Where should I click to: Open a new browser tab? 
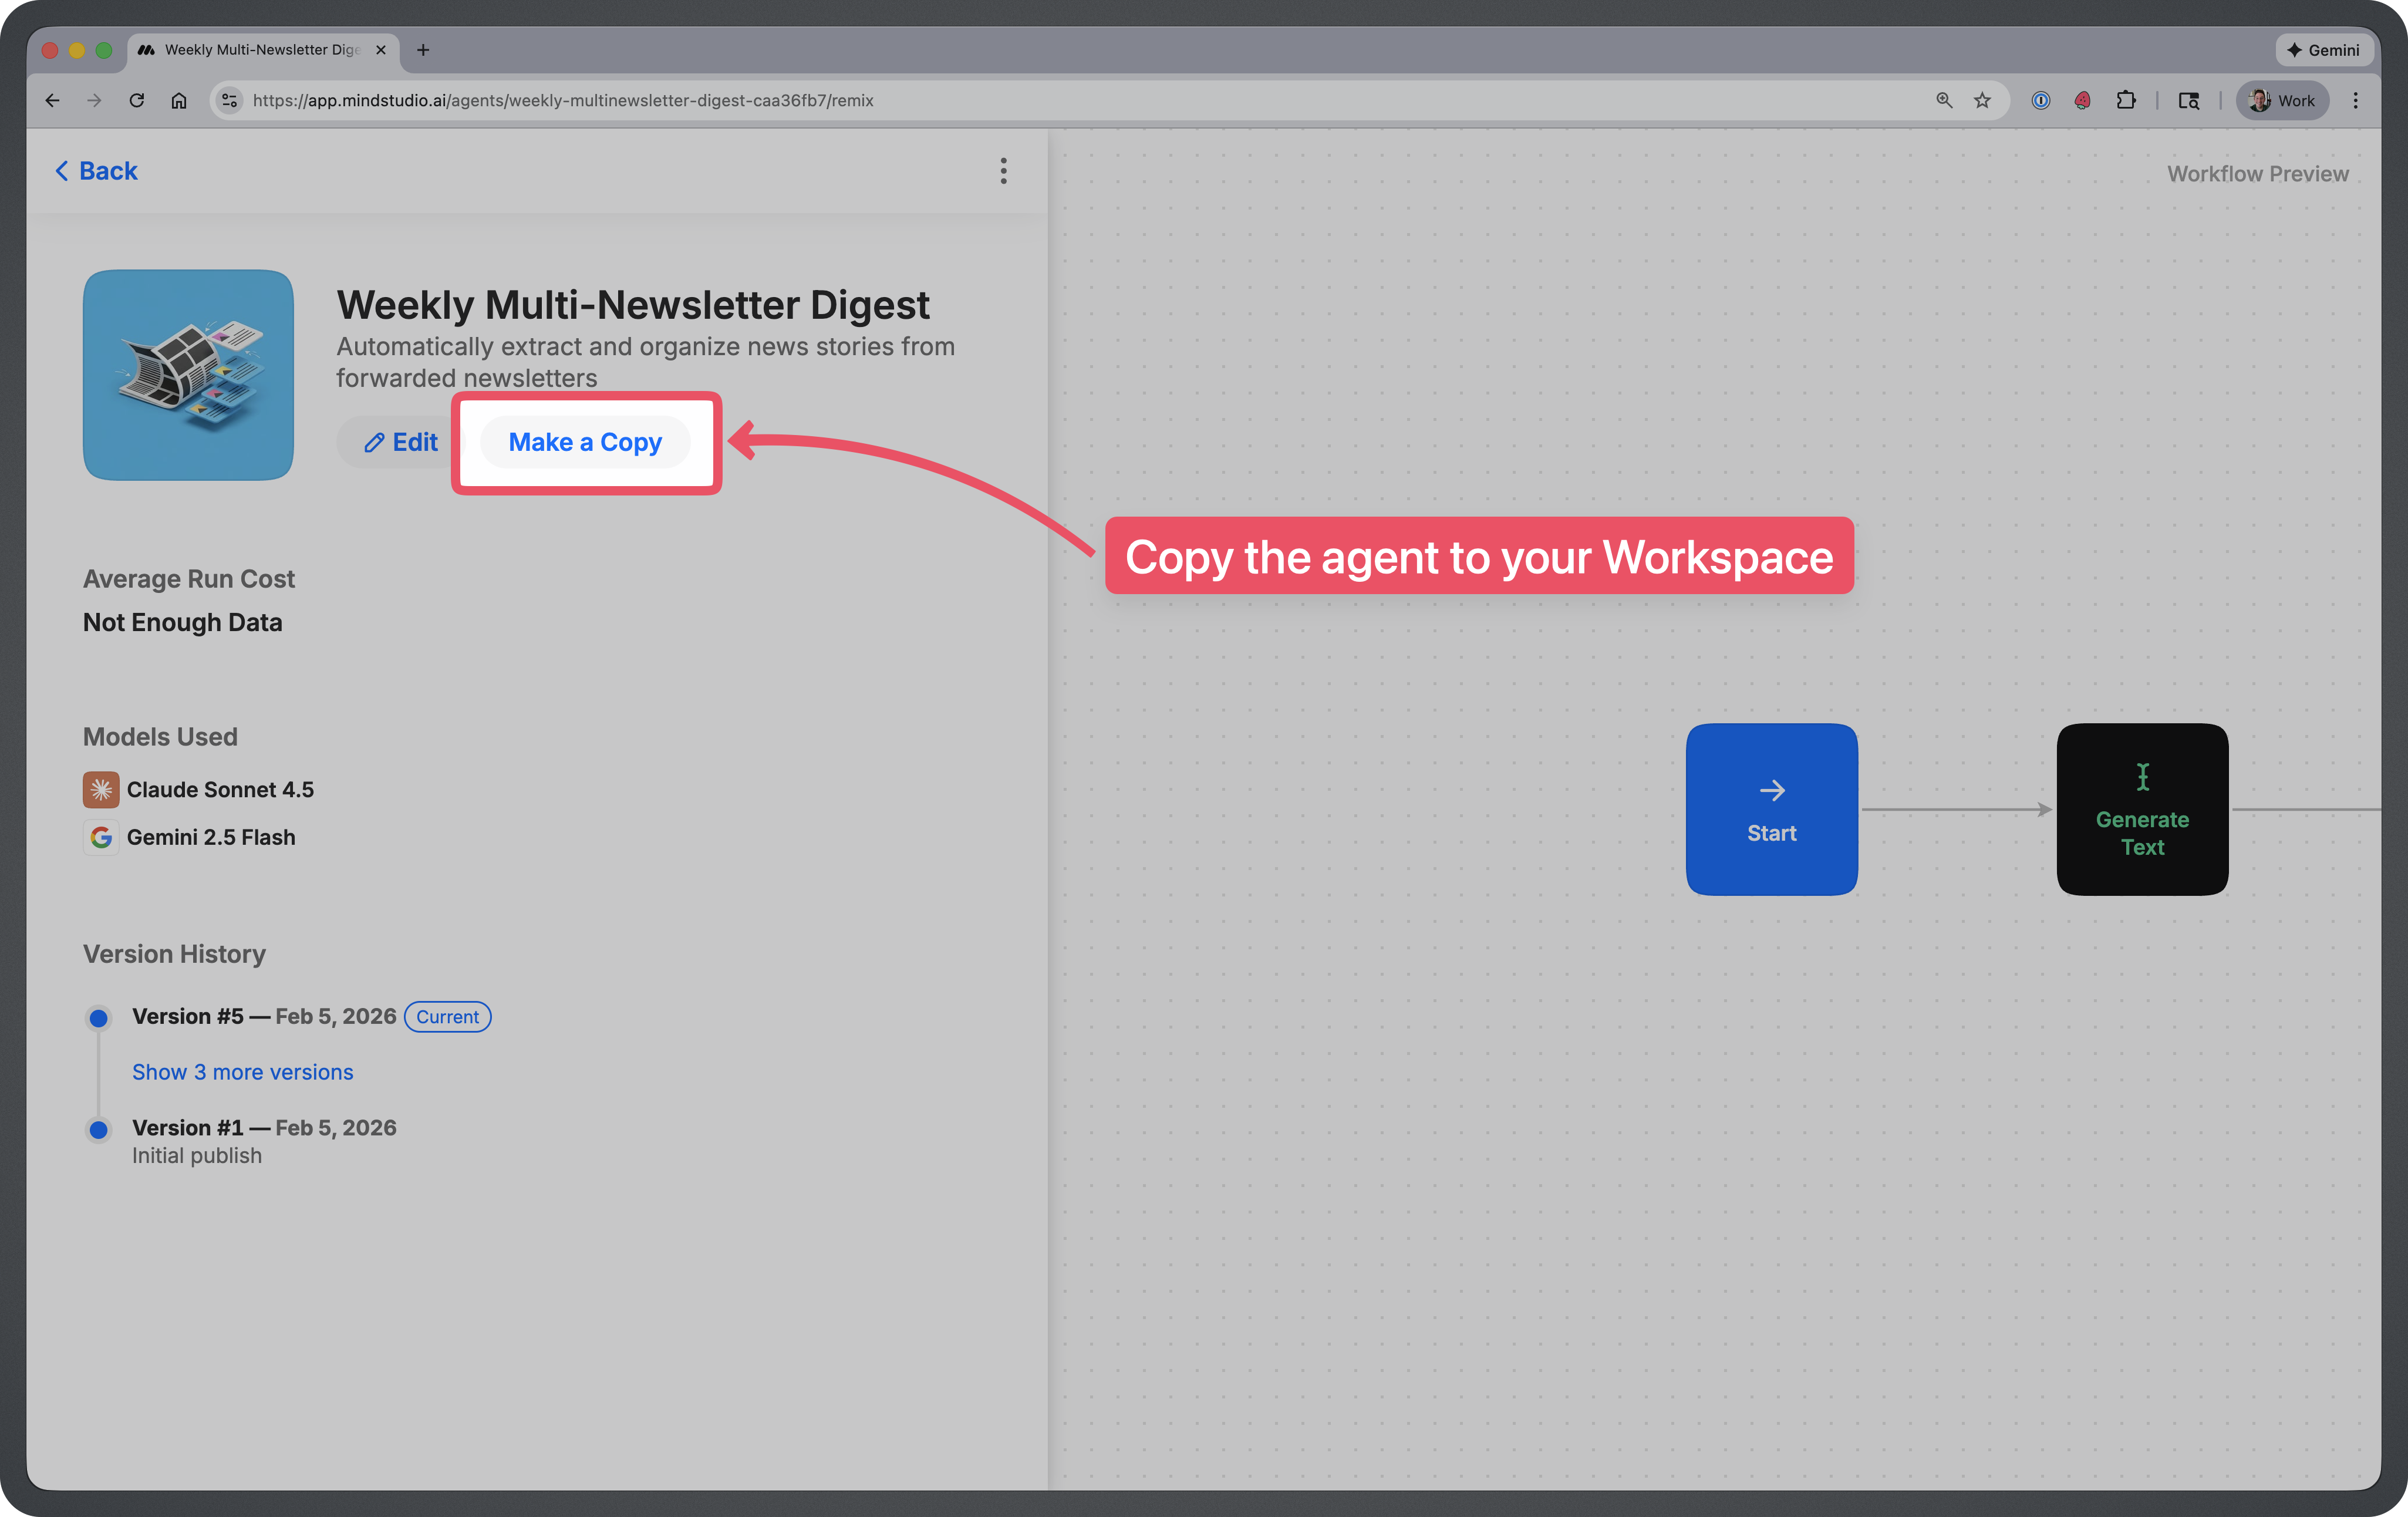(423, 50)
